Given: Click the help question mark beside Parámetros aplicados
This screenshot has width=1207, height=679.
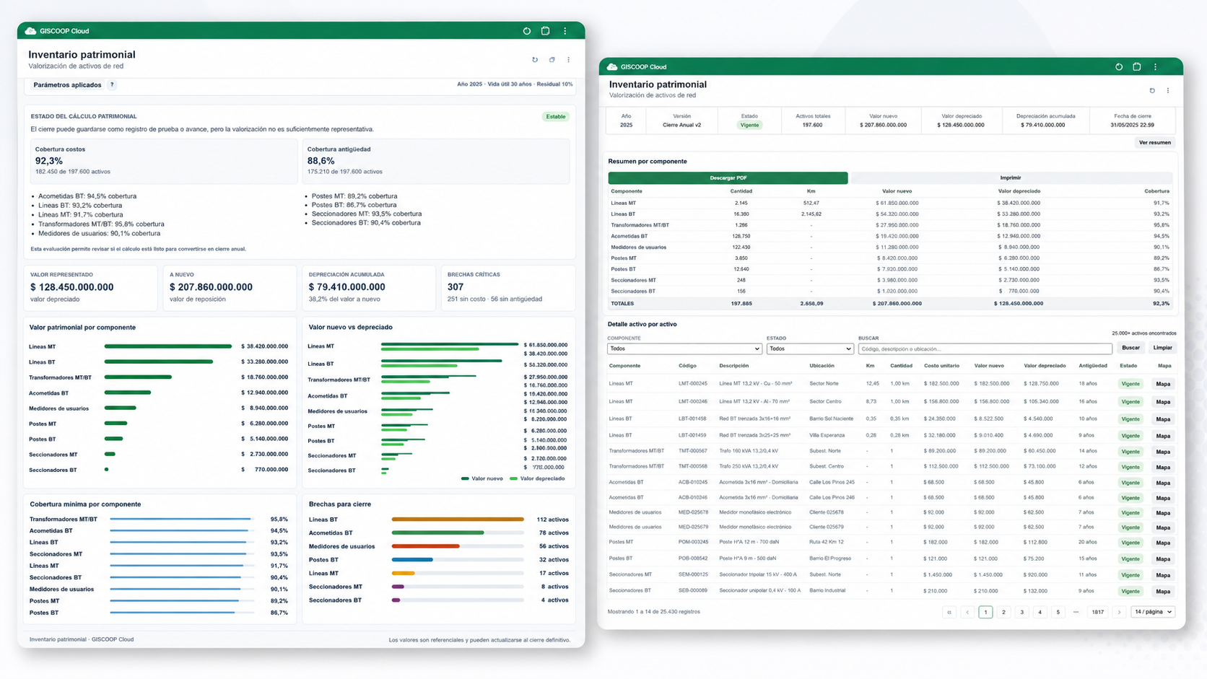Looking at the screenshot, I should coord(112,85).
